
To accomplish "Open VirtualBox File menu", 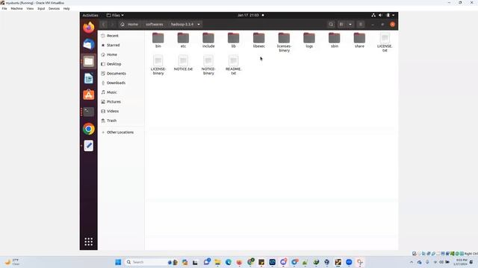I will [4, 8].
